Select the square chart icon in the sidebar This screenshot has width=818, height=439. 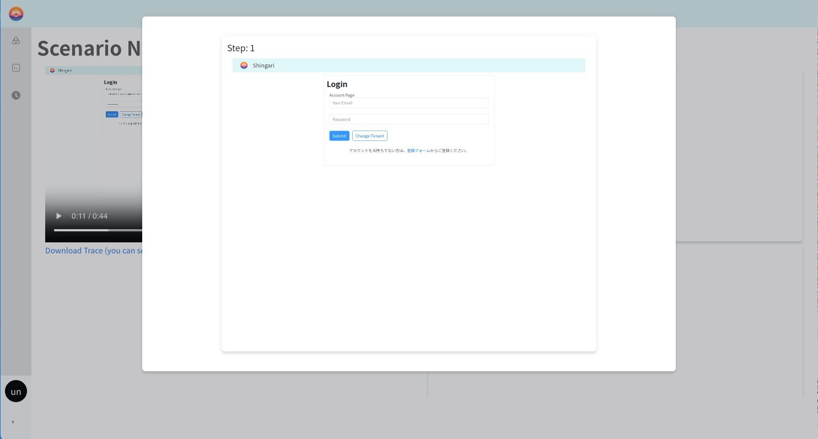16,68
